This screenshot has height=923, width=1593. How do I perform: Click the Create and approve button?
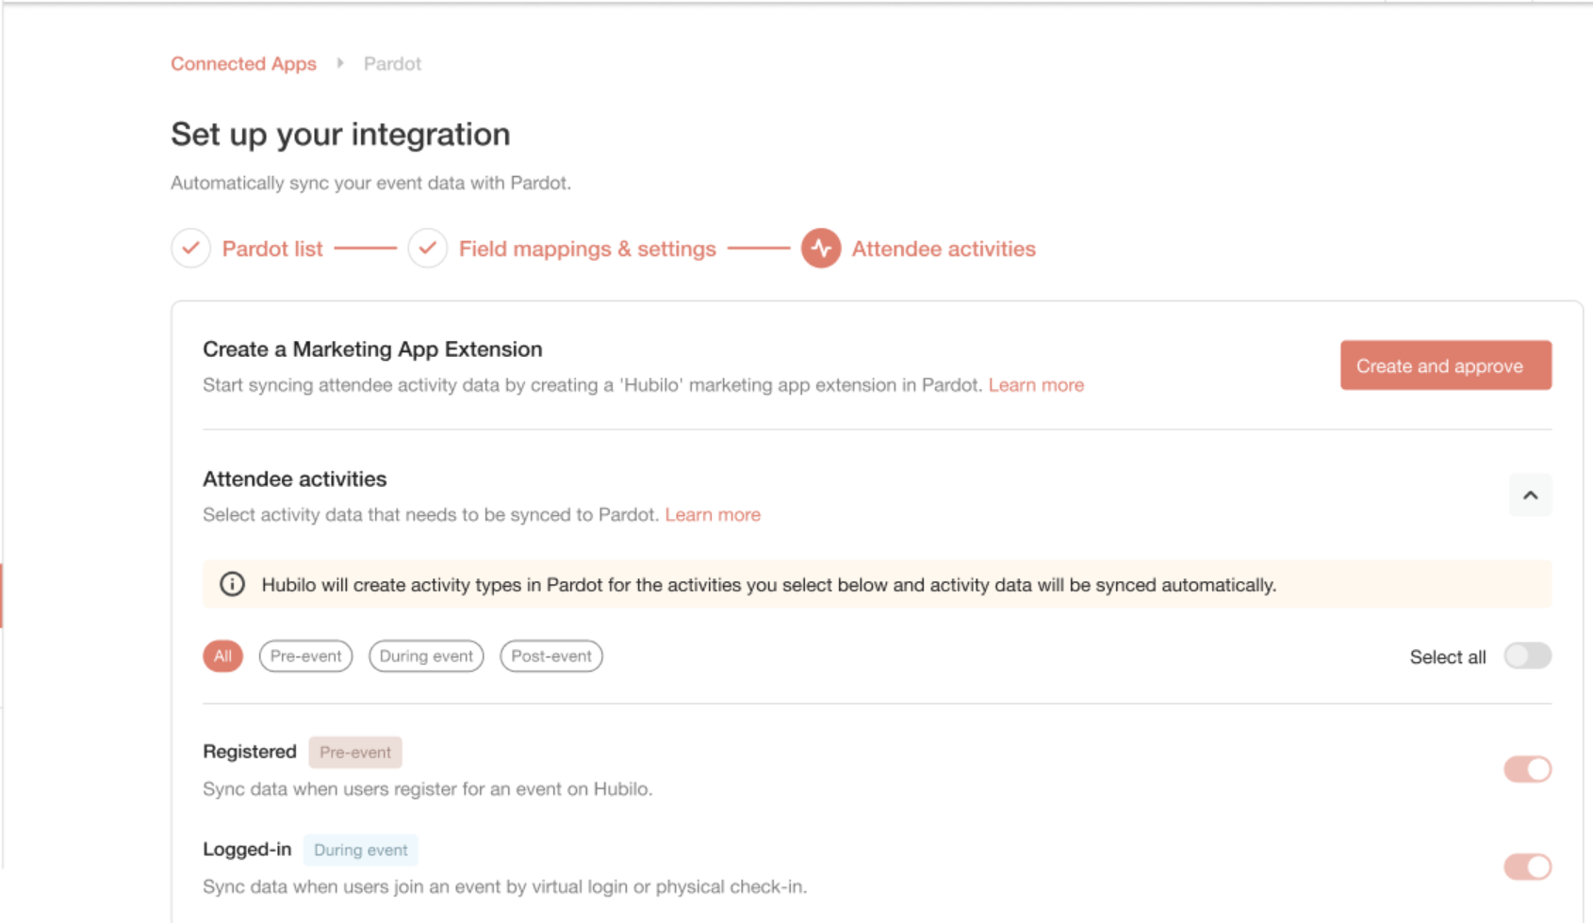tap(1446, 365)
